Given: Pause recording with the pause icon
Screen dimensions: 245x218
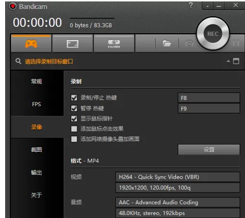Looking at the screenshot, I should tap(236, 43).
